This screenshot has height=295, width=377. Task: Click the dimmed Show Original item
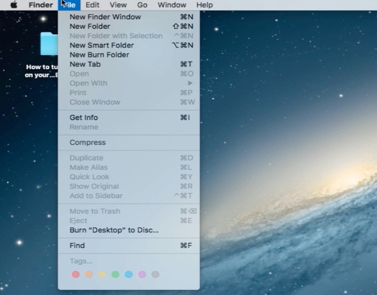[129, 187]
